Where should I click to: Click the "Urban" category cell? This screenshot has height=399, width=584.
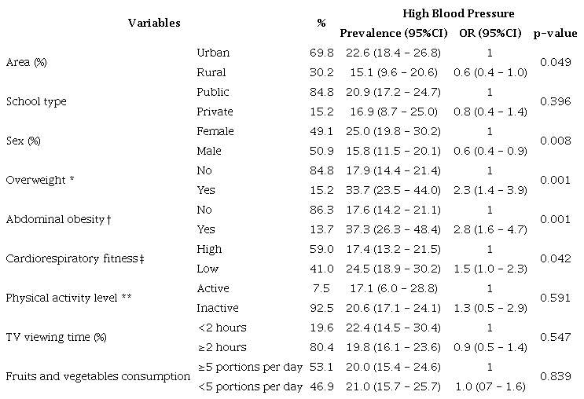click(x=214, y=53)
